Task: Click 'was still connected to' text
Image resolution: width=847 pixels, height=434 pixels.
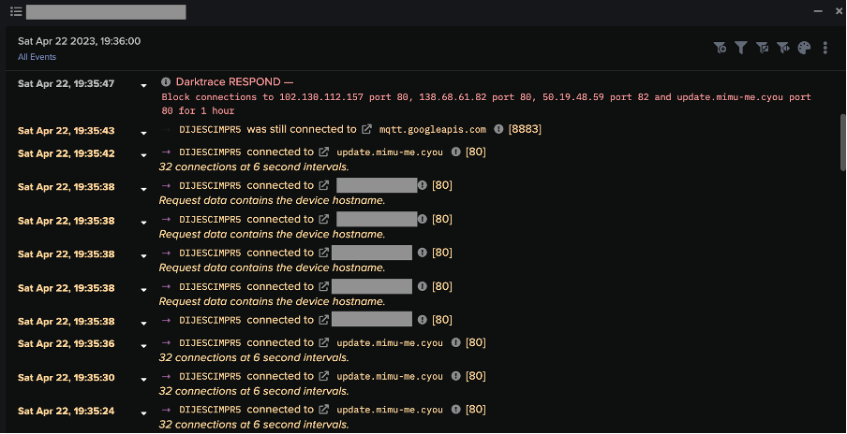Action: [x=302, y=129]
